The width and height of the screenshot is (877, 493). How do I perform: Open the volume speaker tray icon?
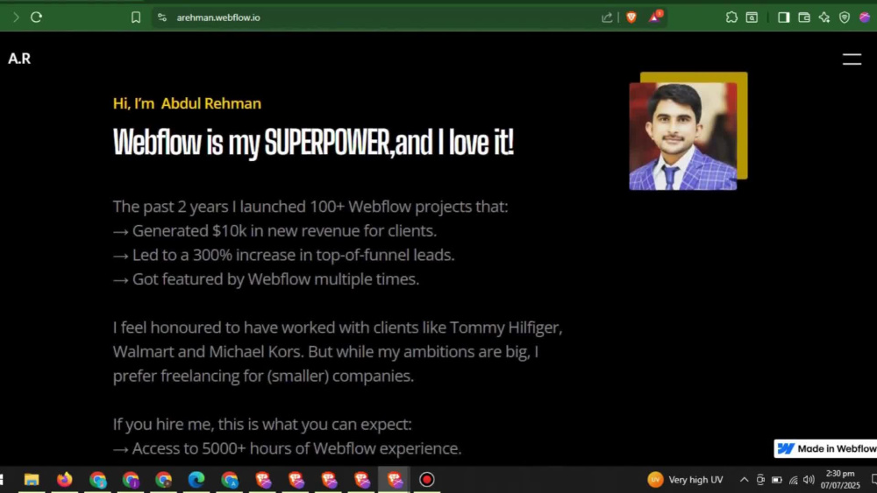(x=809, y=480)
